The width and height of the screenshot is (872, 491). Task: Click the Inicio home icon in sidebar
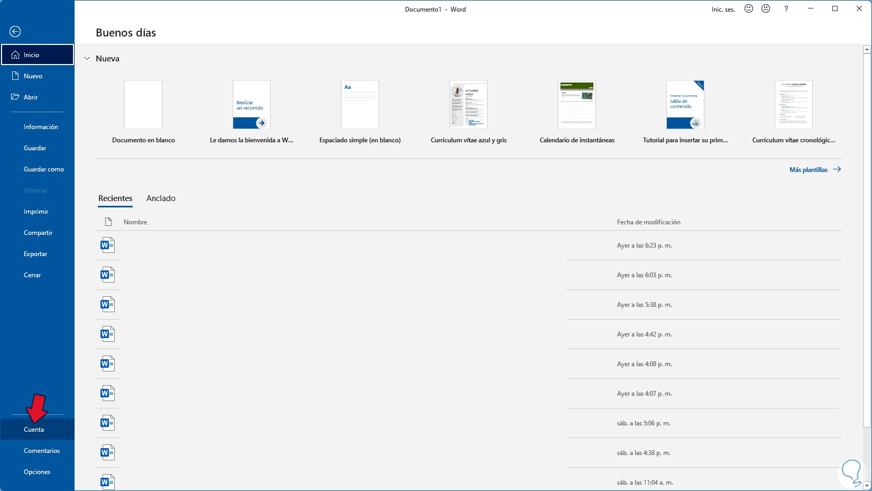tap(15, 55)
